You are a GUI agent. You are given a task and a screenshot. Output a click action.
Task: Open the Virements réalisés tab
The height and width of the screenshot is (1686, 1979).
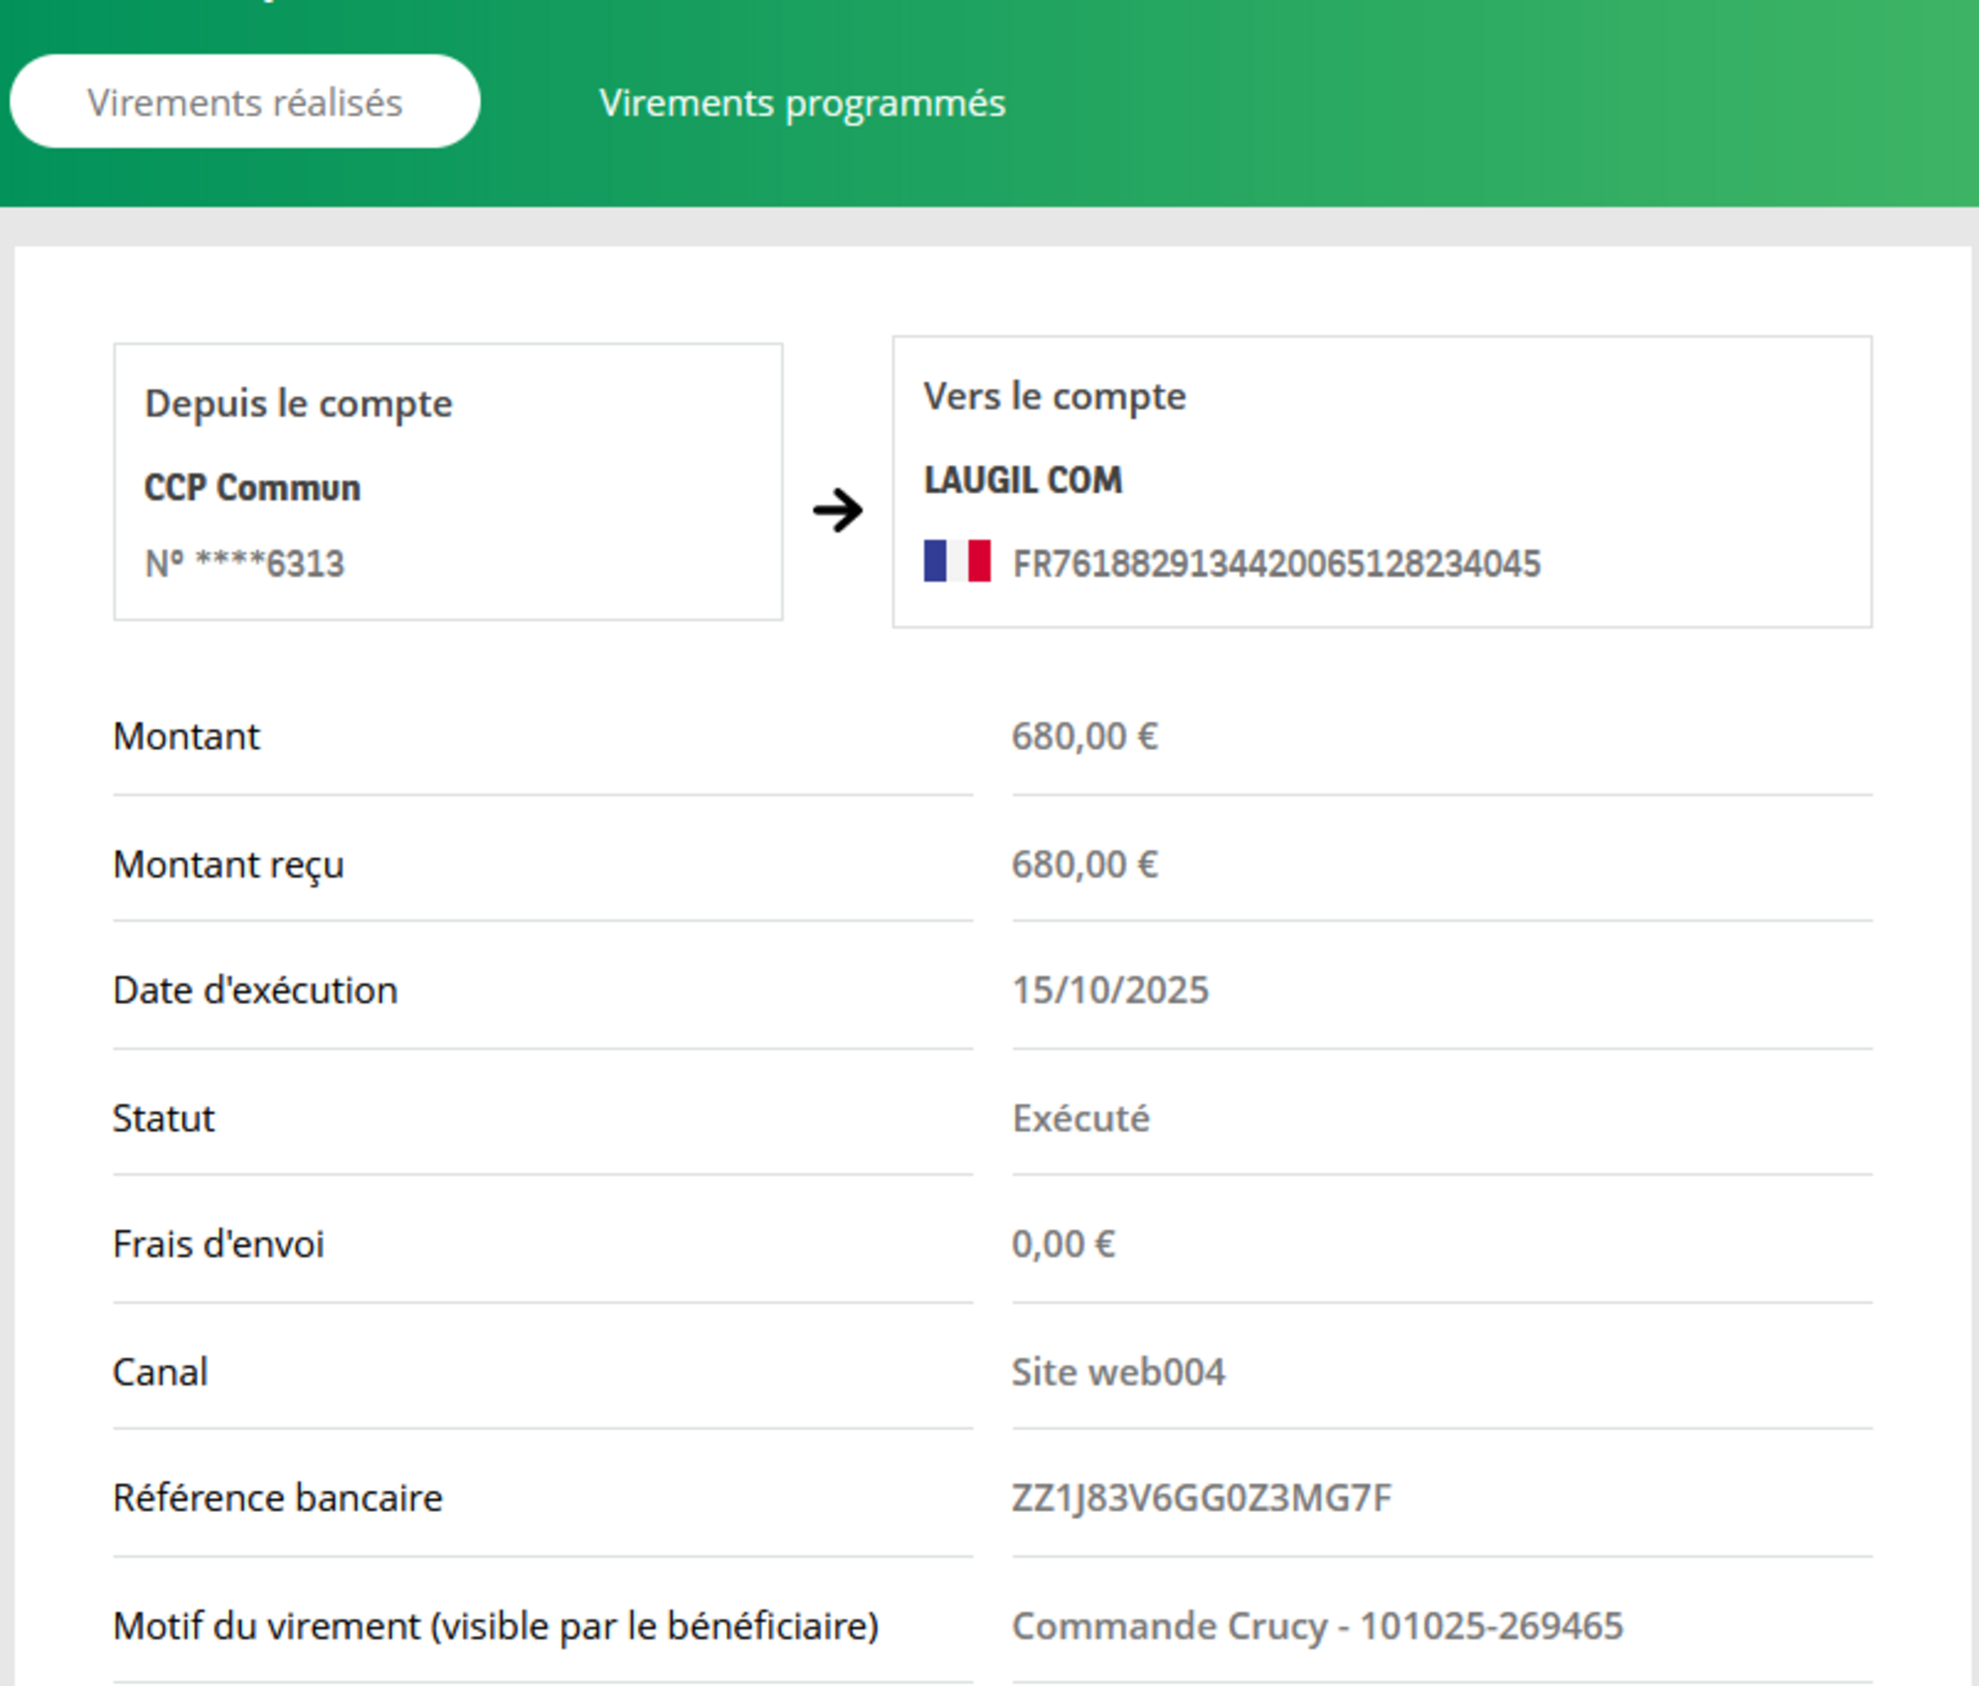click(x=244, y=102)
